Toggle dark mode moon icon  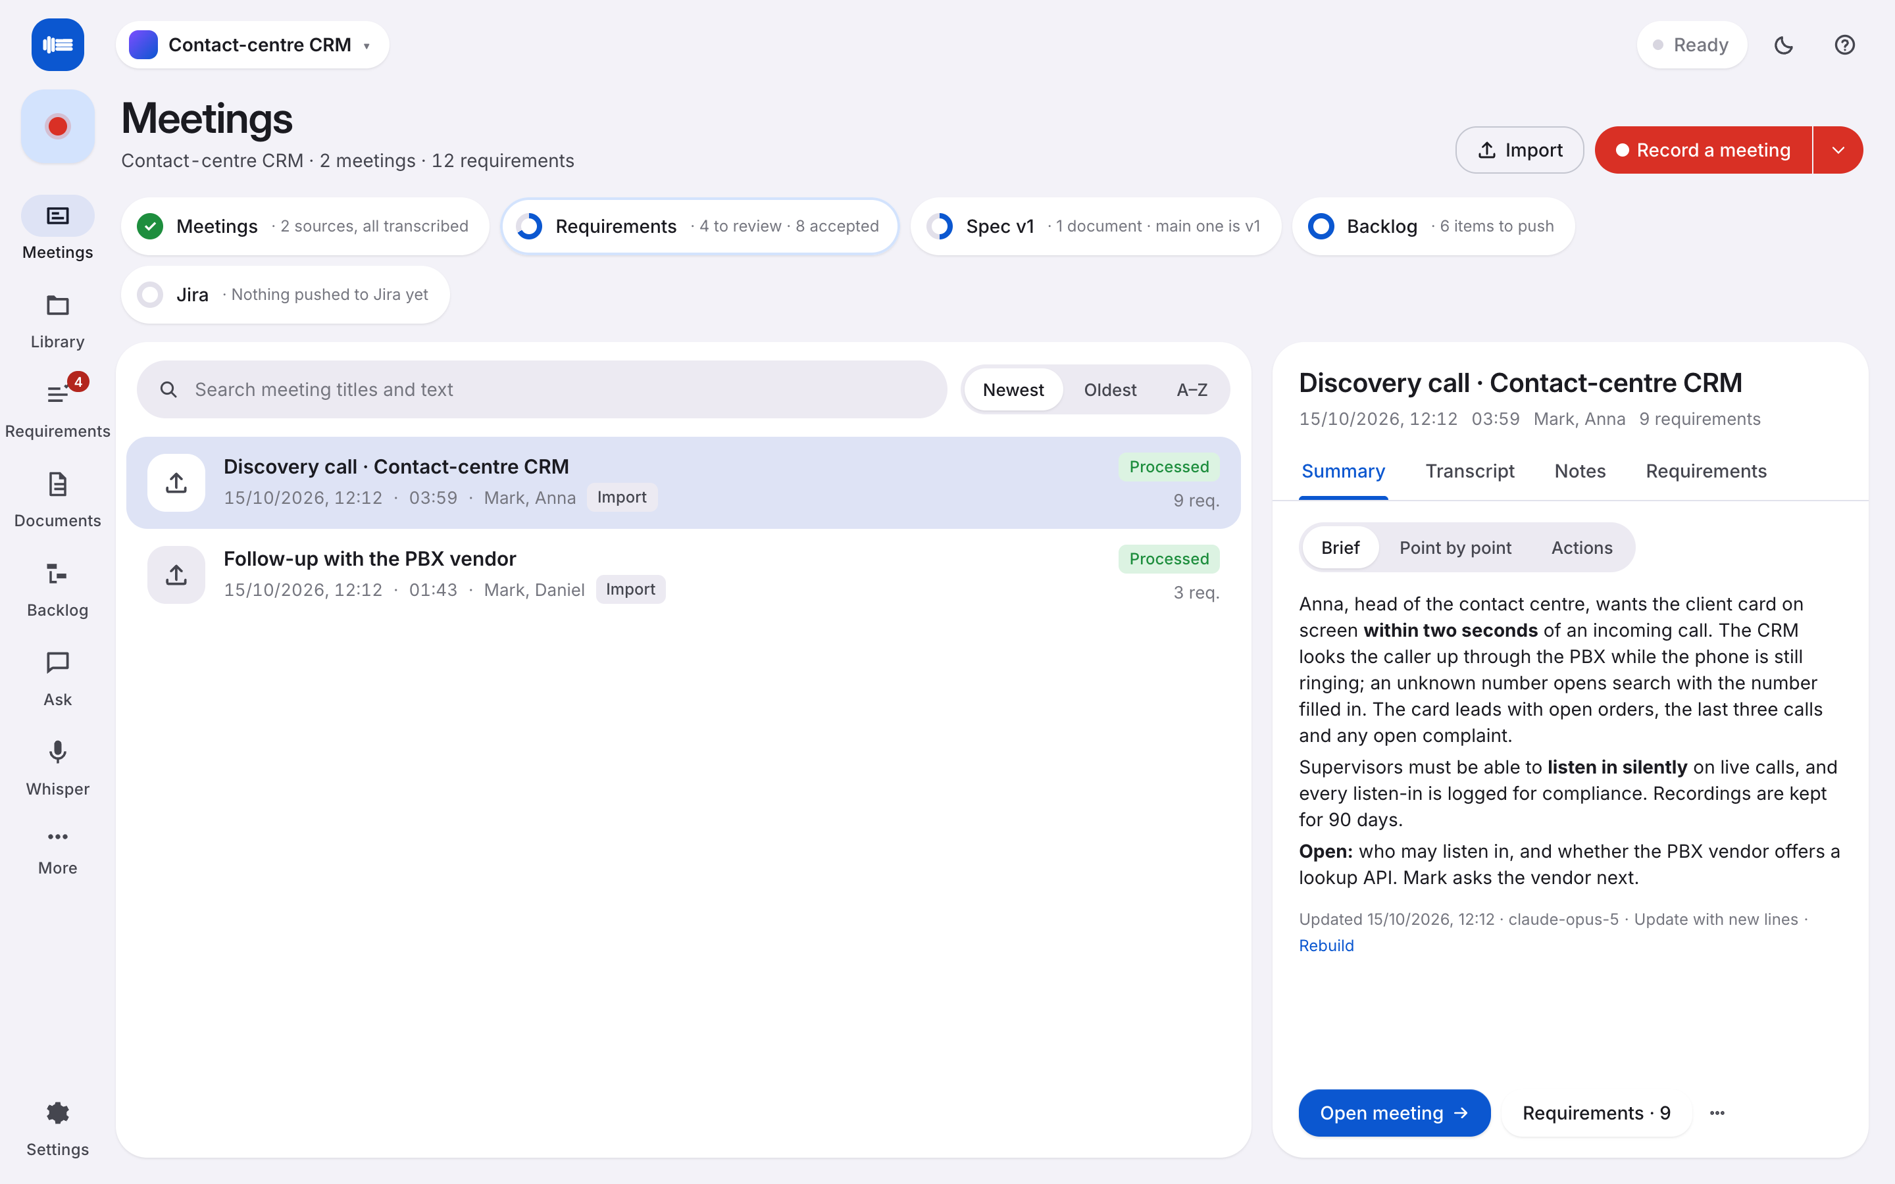[1783, 45]
